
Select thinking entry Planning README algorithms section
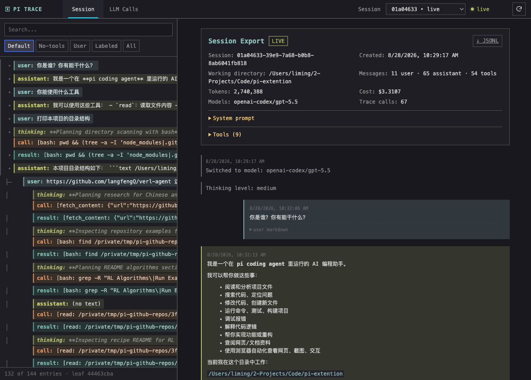(105, 268)
